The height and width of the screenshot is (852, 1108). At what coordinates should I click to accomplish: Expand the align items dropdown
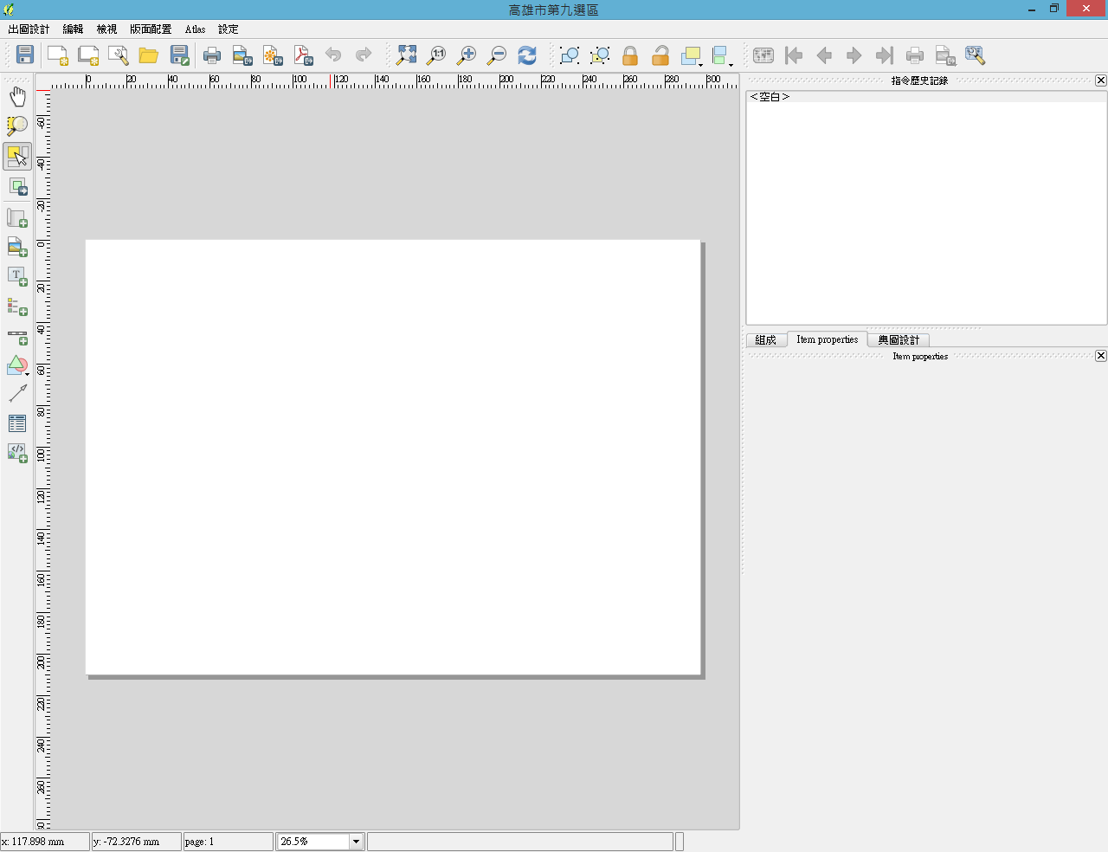[x=731, y=64]
